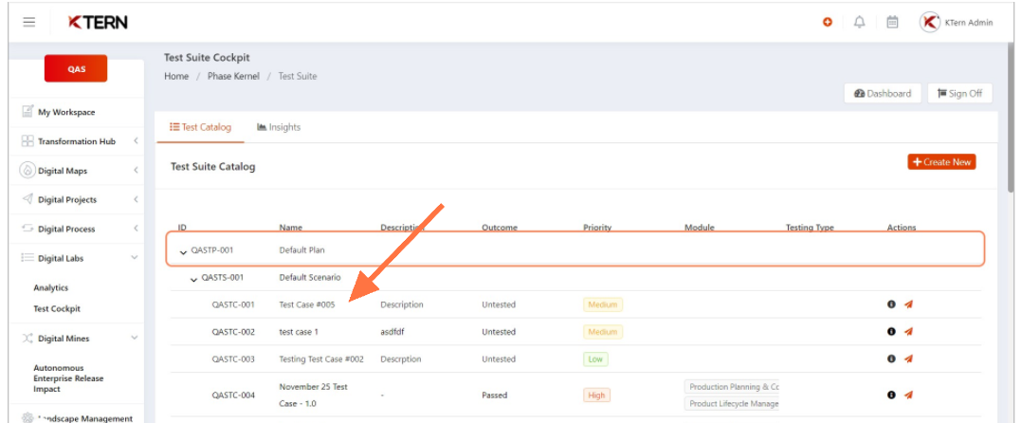This screenshot has width=1022, height=423.
Task: Open the notifications bell
Action: (x=860, y=22)
